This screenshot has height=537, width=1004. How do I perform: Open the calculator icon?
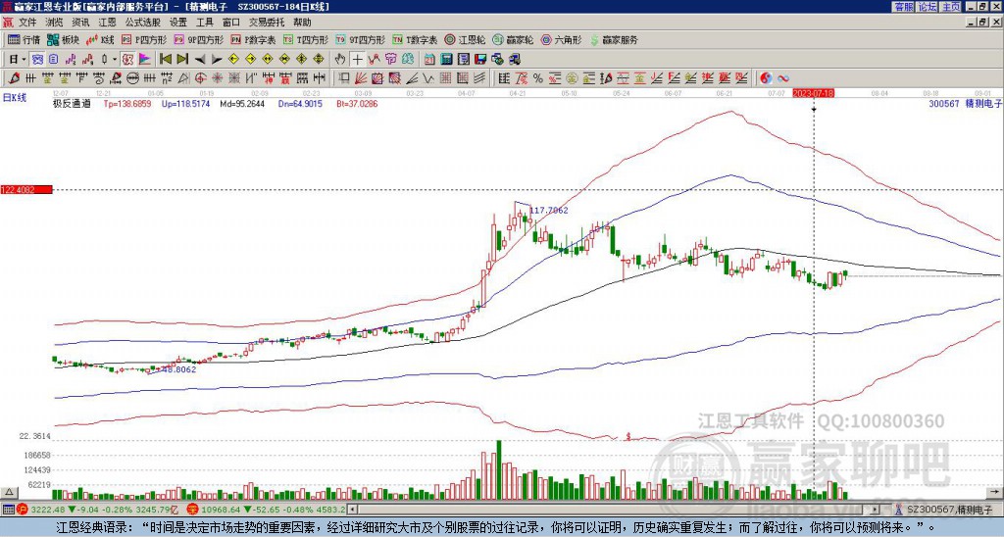coord(446,60)
